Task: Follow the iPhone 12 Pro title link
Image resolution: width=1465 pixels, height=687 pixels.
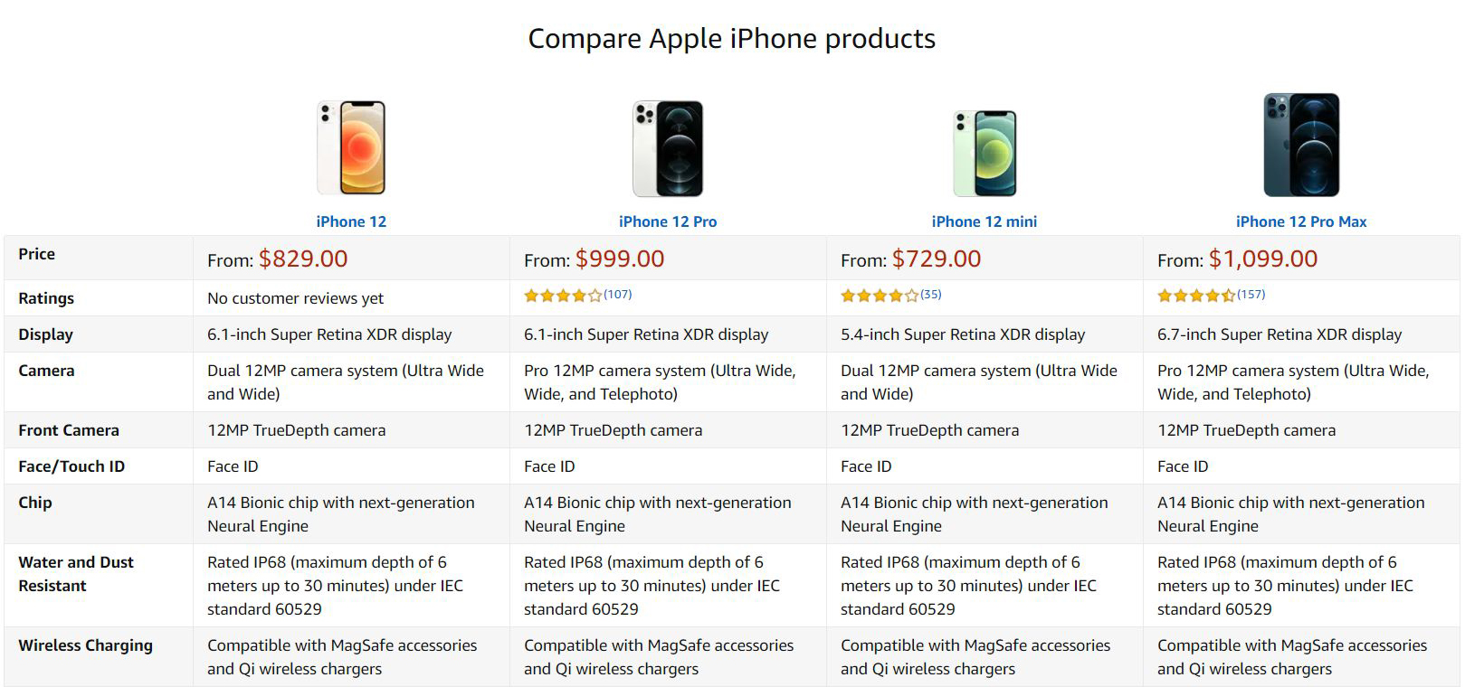Action: pos(668,221)
